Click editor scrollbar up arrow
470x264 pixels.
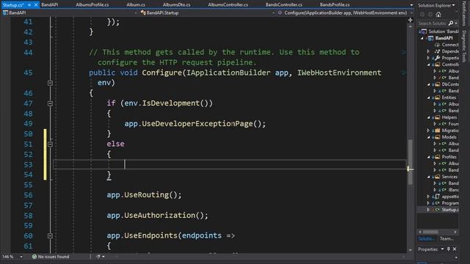(411, 26)
